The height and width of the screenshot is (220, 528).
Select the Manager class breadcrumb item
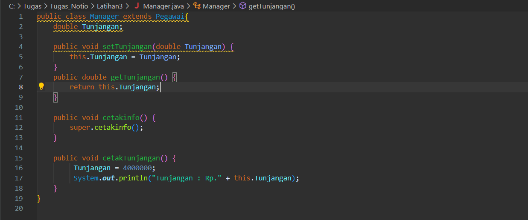click(216, 6)
